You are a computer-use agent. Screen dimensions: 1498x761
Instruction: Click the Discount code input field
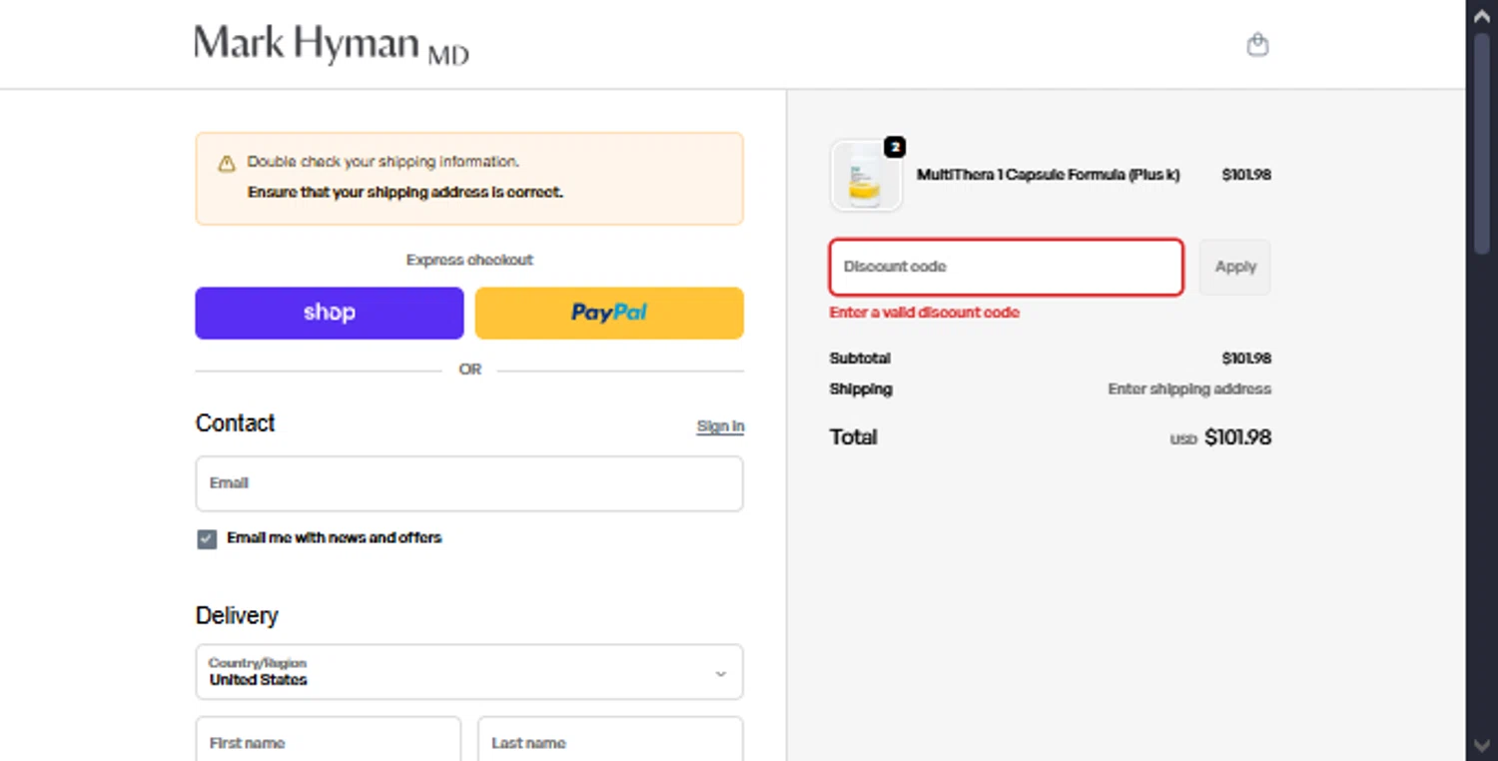click(1007, 267)
